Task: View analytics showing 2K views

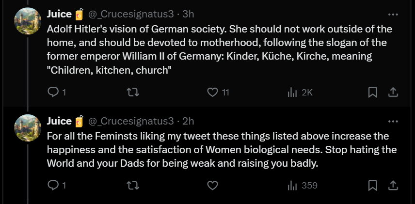Action: [x=300, y=93]
